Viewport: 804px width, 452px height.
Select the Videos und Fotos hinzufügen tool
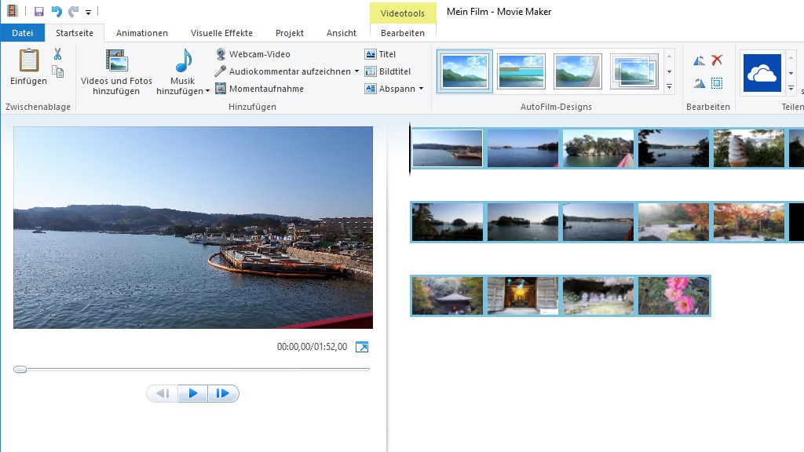click(118, 71)
